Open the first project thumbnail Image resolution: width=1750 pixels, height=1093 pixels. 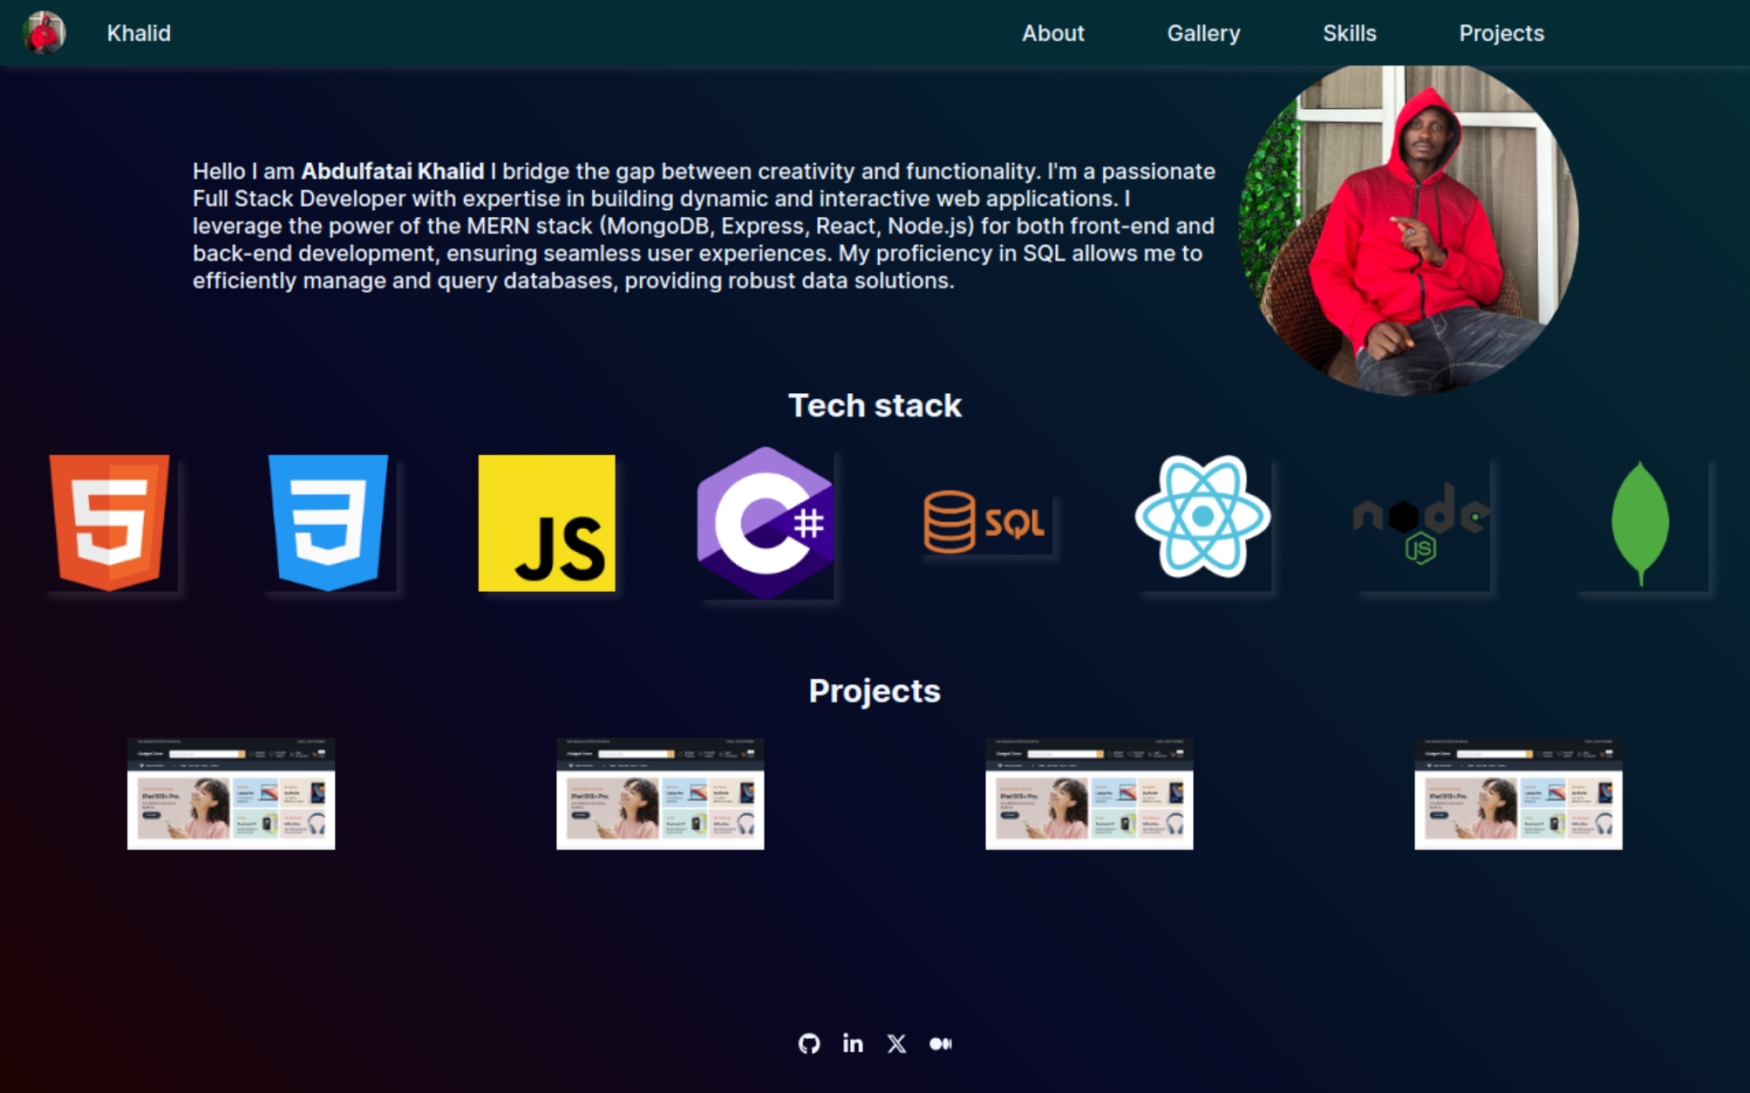(232, 794)
